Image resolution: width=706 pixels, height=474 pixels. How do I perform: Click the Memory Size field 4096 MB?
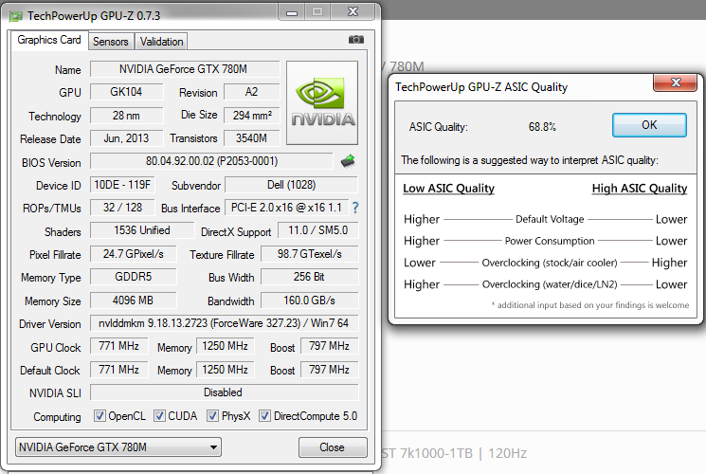coord(134,301)
